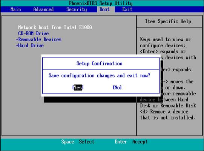Screen dimensions: 204x151
Task: Click the plus sign before Removable Devices
Action: [x=17, y=39]
